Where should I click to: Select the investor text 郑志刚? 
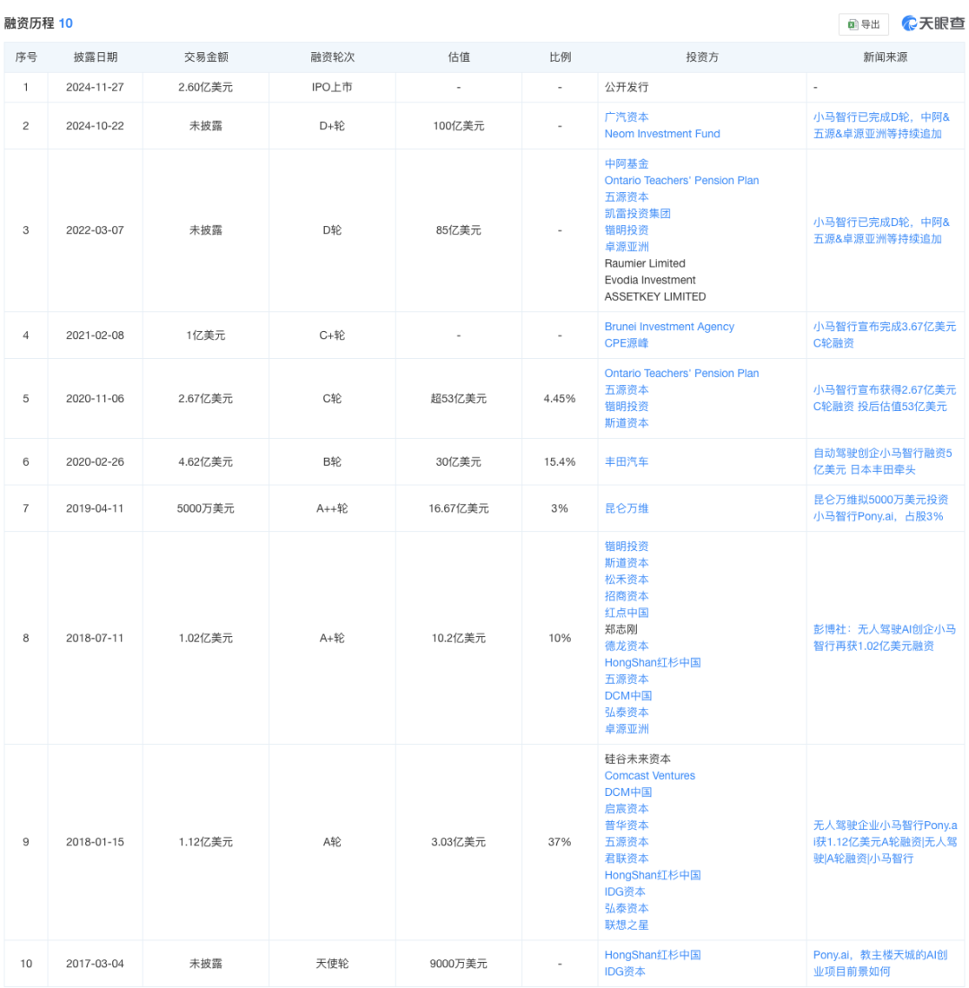pyautogui.click(x=621, y=629)
